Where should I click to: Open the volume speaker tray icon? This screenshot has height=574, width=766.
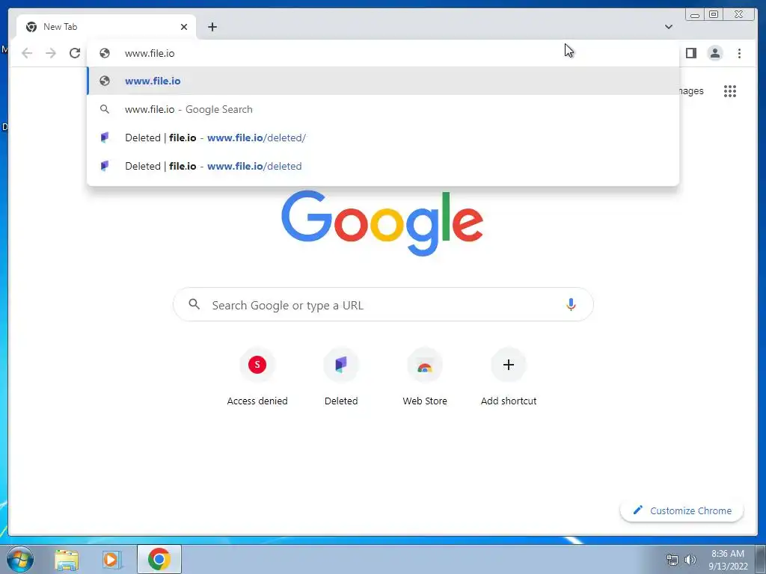coord(690,560)
